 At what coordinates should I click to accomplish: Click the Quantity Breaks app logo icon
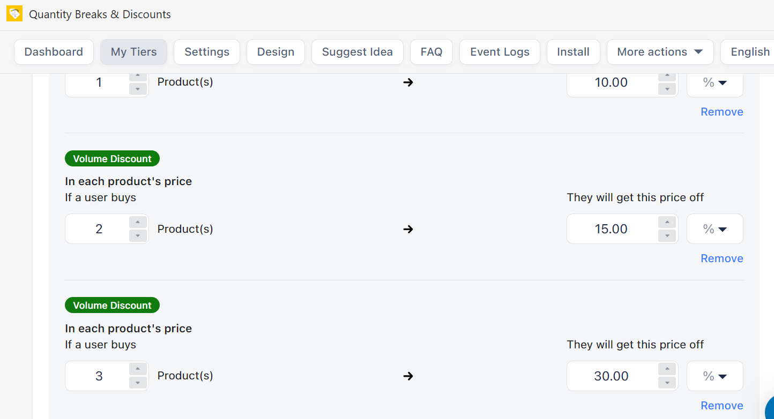(14, 14)
